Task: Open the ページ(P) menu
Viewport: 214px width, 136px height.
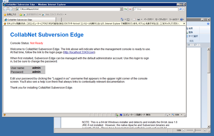Action: pos(149,19)
